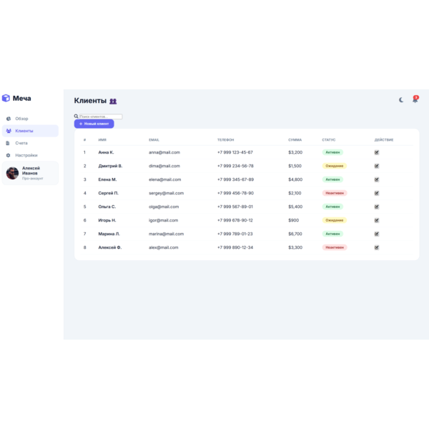Click the ТЕЛЕФОН column header
Screen dimensions: 429x429
(x=226, y=140)
